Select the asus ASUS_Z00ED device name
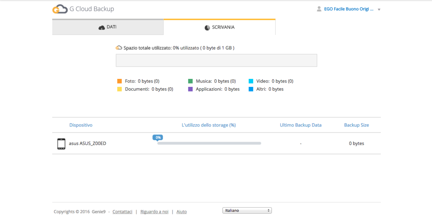The image size is (432, 218). point(87,143)
